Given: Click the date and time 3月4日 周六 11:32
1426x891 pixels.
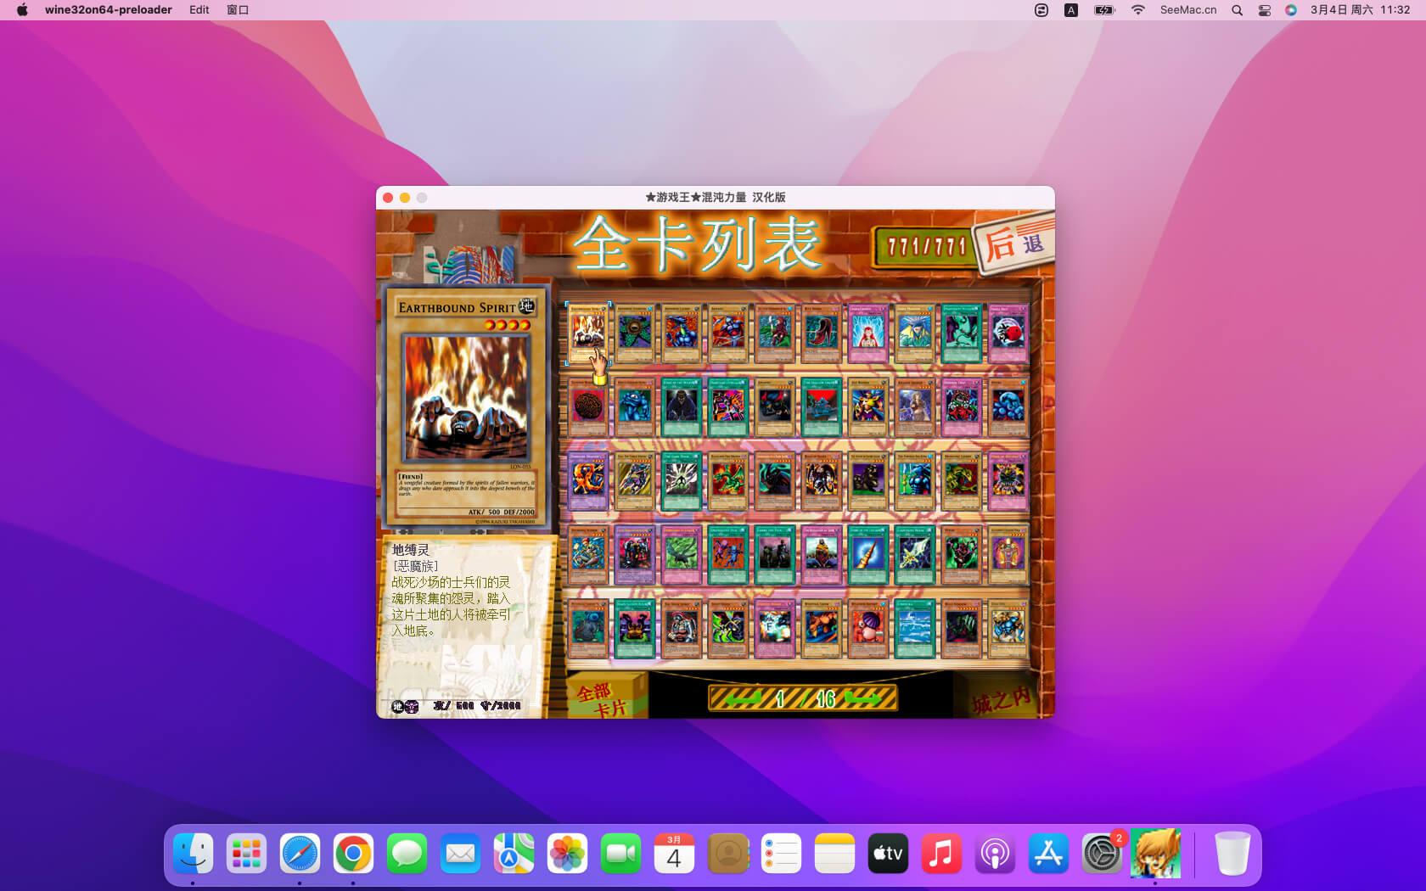Looking at the screenshot, I should coord(1360,9).
